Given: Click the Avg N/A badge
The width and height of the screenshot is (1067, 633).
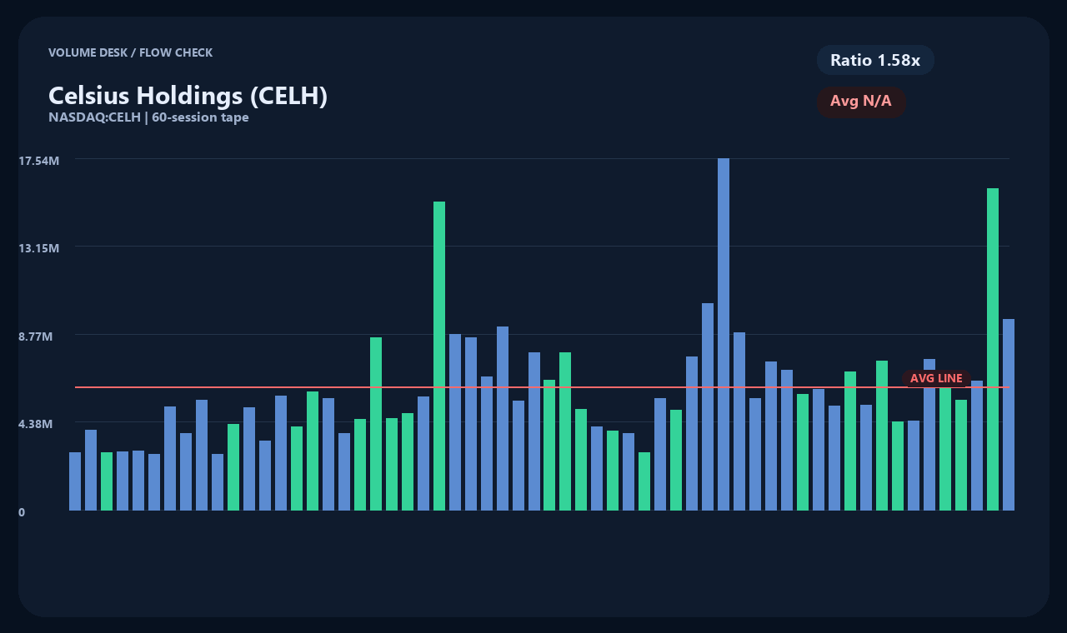Looking at the screenshot, I should (862, 101).
